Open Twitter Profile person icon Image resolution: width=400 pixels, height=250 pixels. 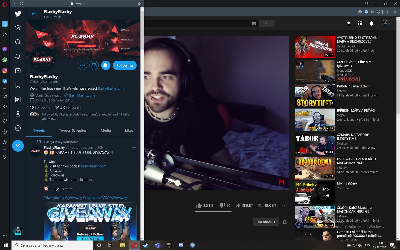[x=18, y=114]
